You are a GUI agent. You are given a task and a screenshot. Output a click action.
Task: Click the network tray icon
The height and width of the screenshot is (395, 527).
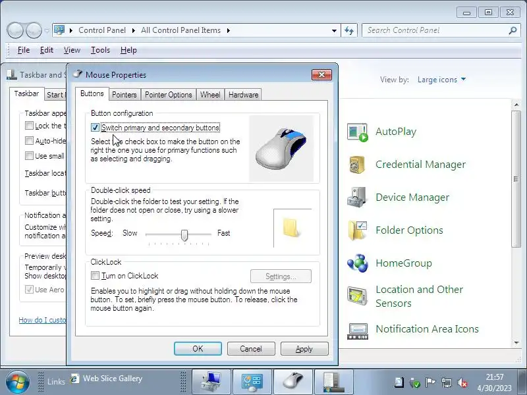click(447, 382)
